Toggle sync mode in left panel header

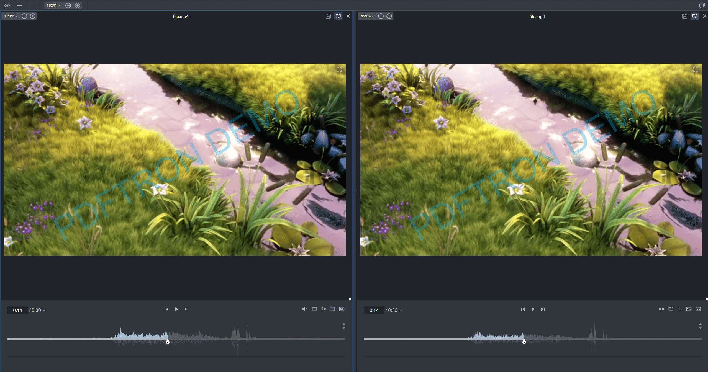pyautogui.click(x=338, y=16)
